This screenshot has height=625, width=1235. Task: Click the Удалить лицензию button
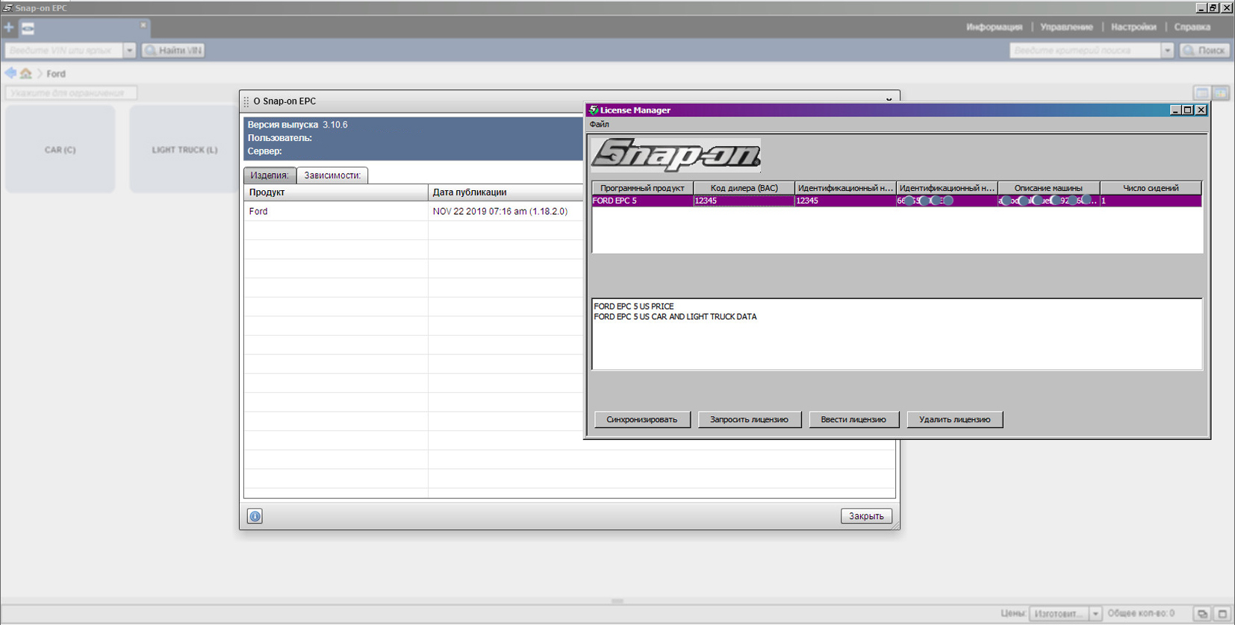click(954, 420)
